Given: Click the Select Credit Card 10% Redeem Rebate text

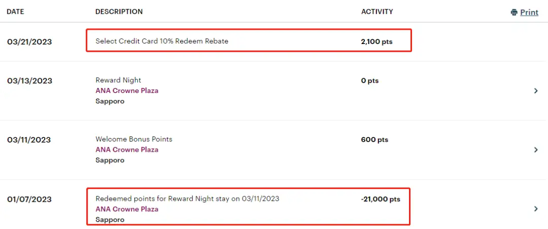Looking at the screenshot, I should (x=162, y=41).
